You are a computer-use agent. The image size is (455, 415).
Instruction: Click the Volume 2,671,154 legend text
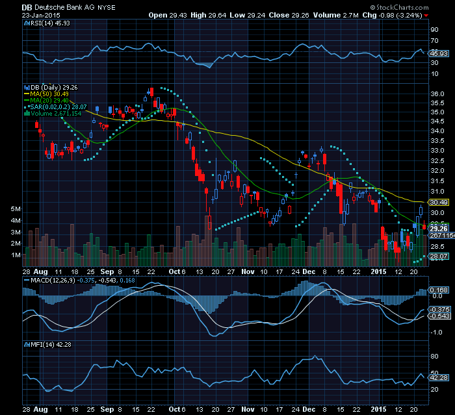coord(56,114)
